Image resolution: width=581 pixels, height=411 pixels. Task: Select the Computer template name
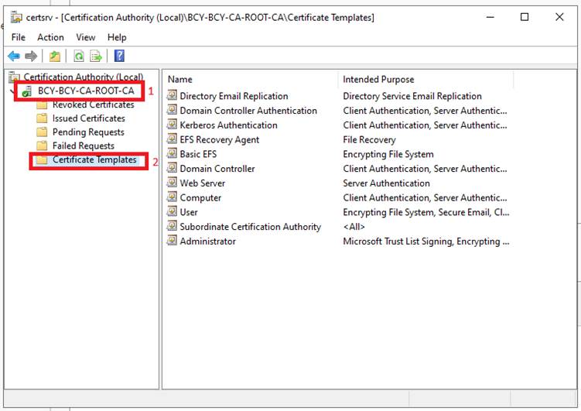pyautogui.click(x=200, y=197)
